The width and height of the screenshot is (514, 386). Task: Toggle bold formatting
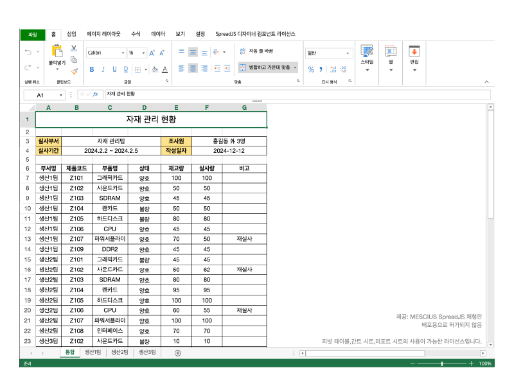coord(92,69)
